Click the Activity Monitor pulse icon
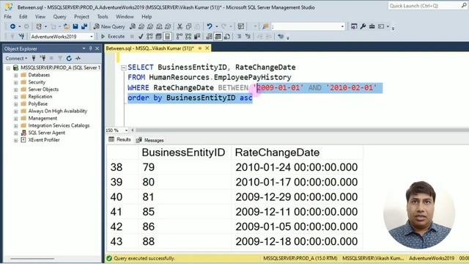 click(x=78, y=59)
